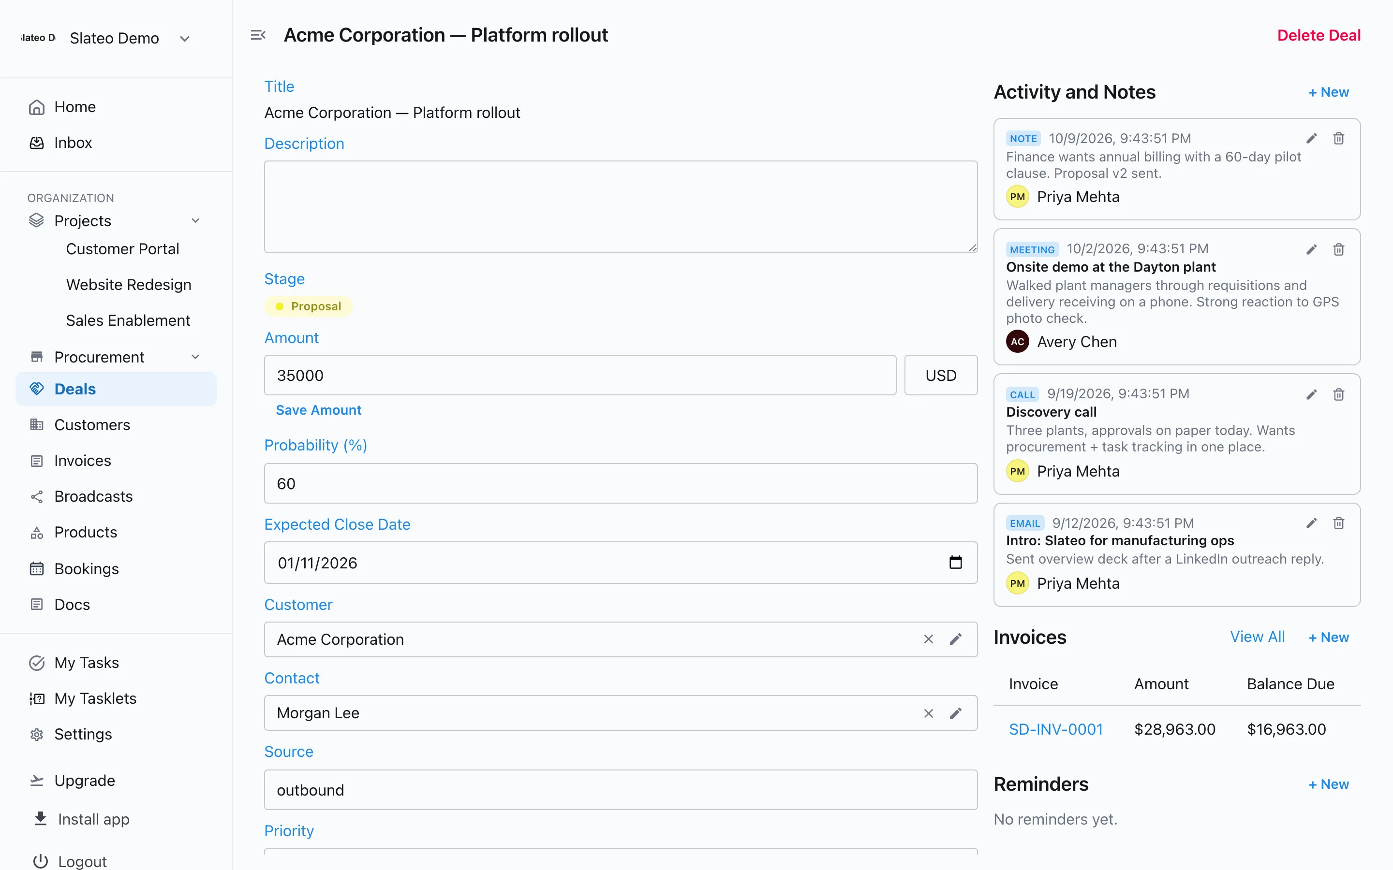Edit the Acme Corporation customer

[956, 639]
